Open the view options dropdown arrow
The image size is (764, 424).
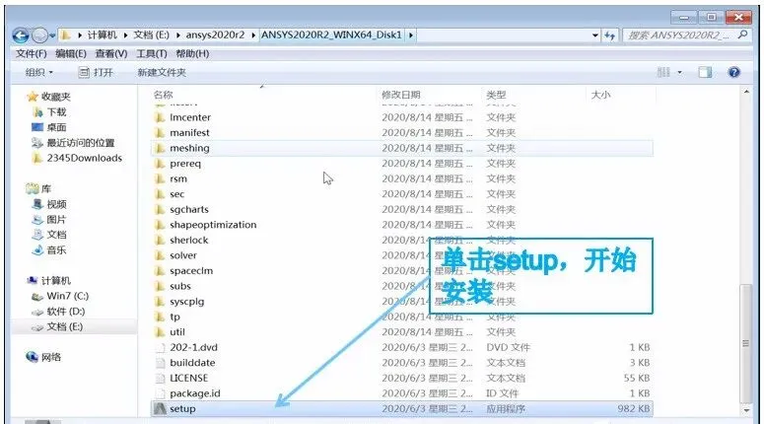679,73
